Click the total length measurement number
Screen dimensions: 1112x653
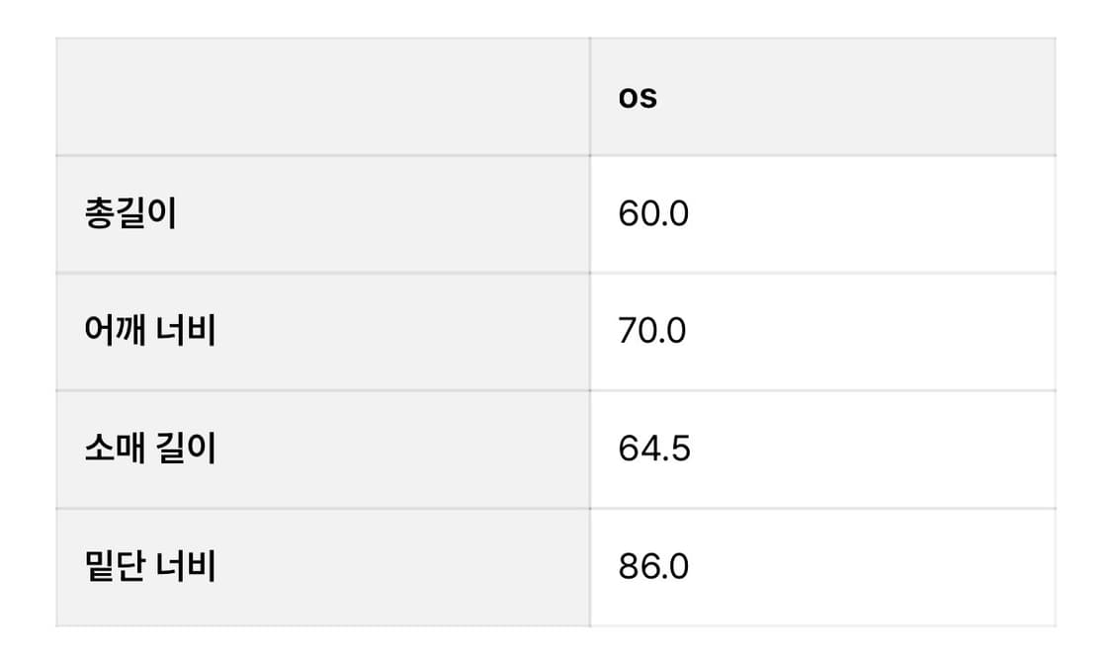[x=653, y=214]
